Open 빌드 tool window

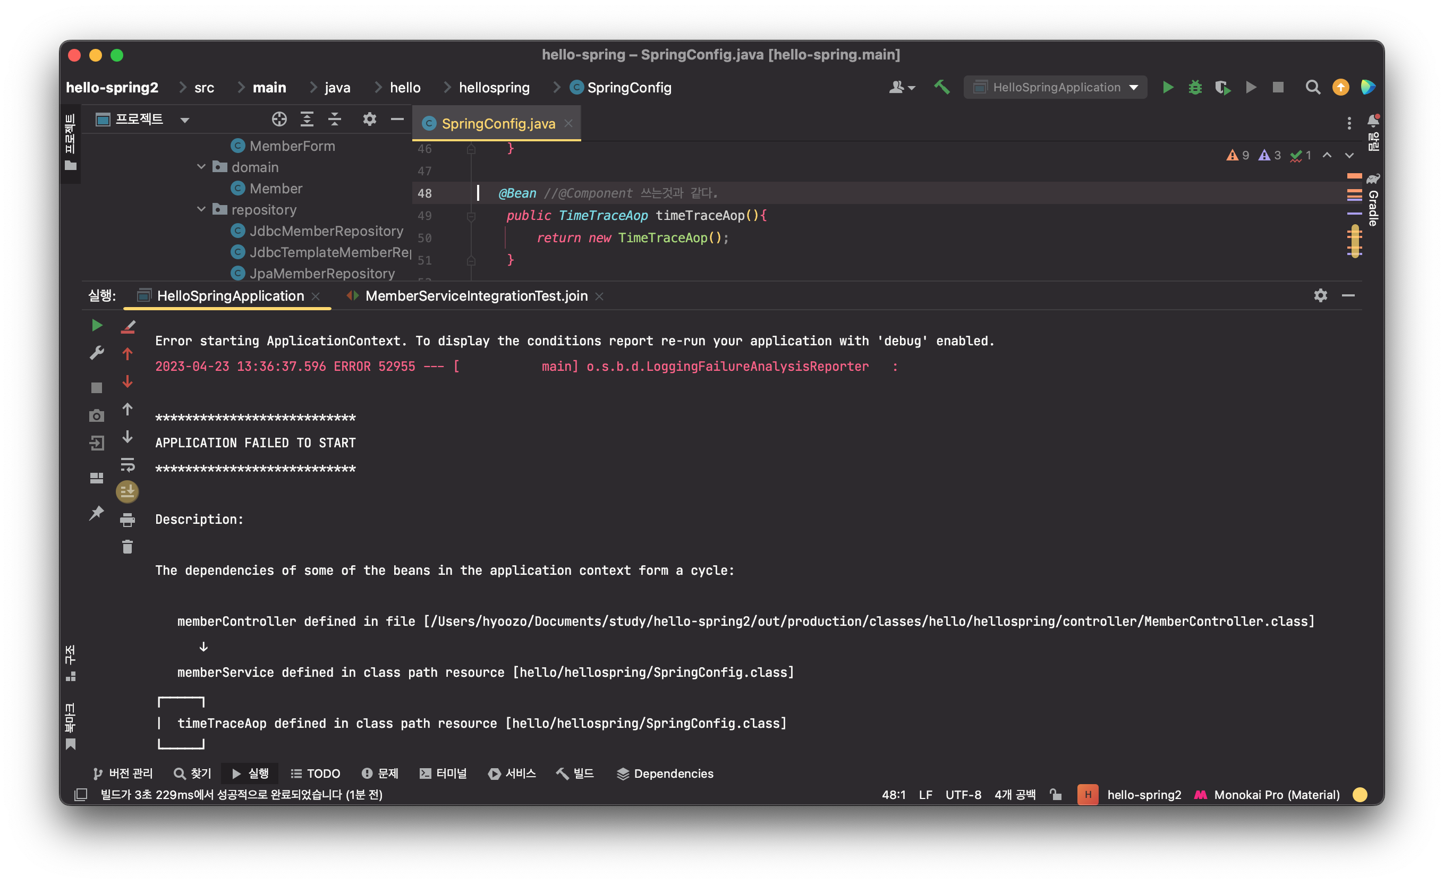coord(575,773)
